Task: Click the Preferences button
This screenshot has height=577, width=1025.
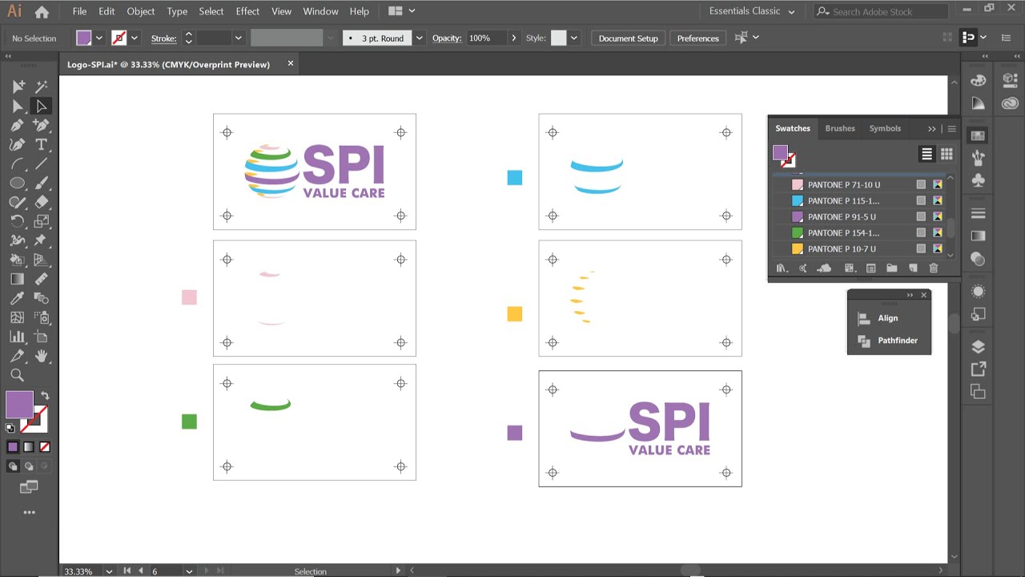Action: (x=697, y=38)
